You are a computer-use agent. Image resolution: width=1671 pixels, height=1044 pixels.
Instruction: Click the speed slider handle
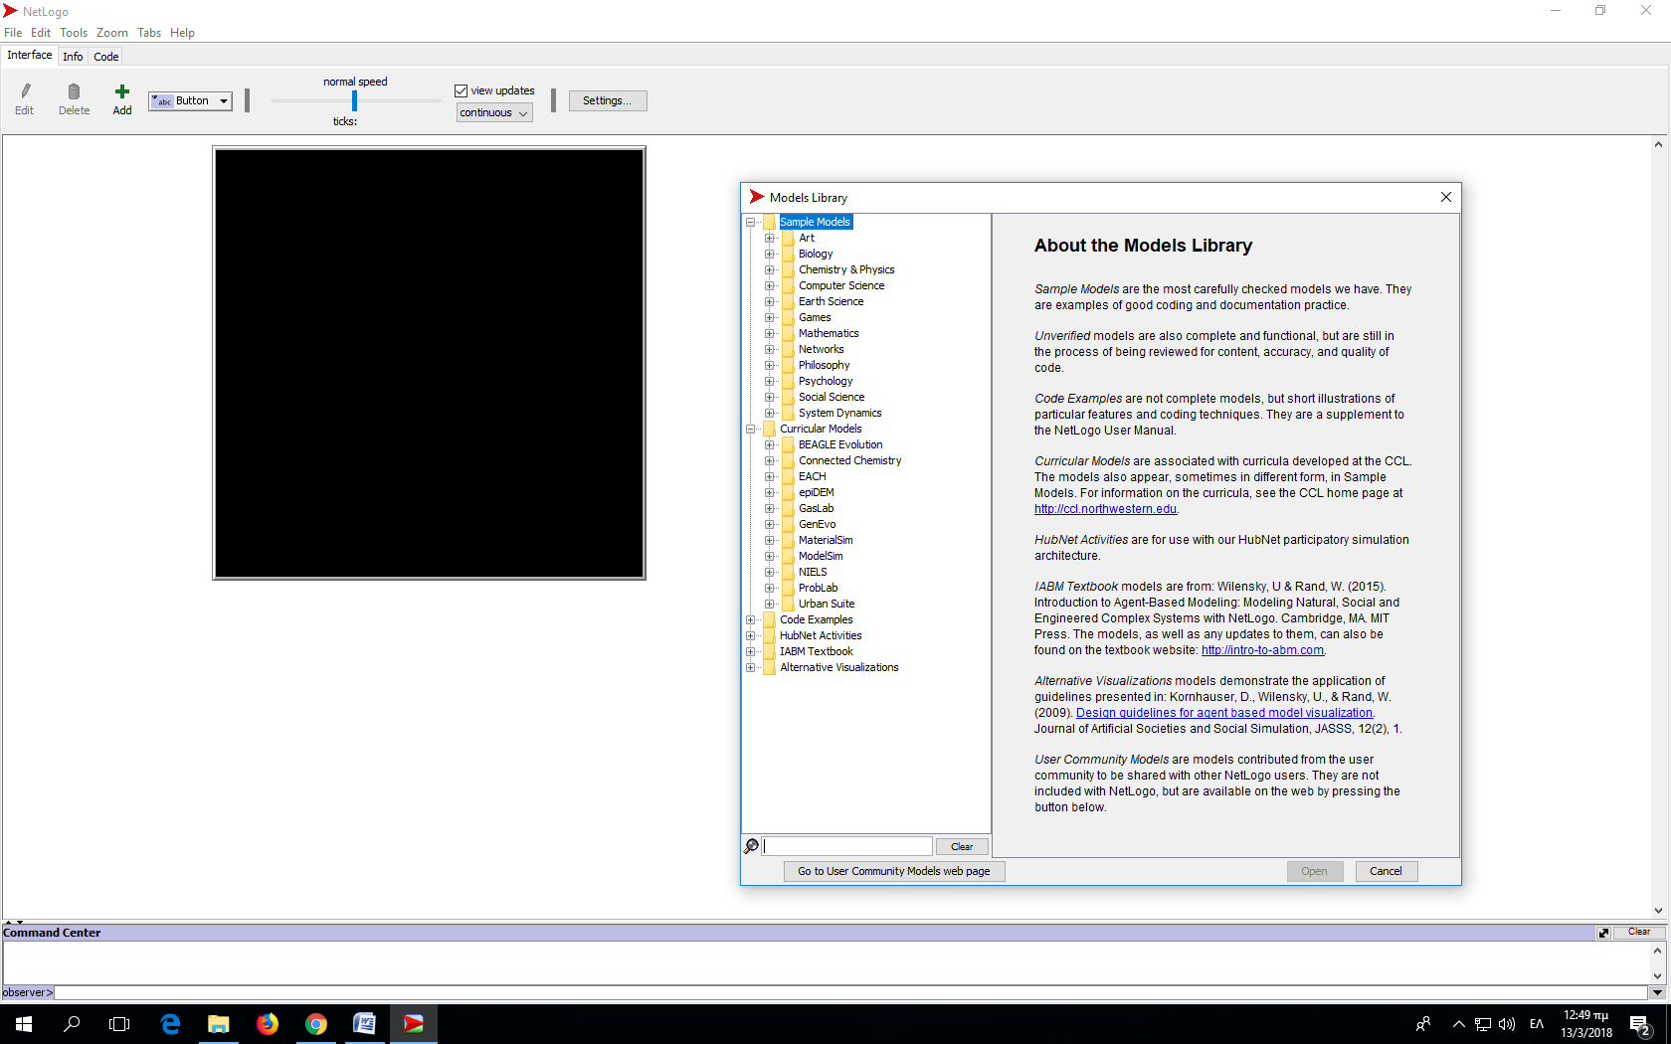(354, 100)
